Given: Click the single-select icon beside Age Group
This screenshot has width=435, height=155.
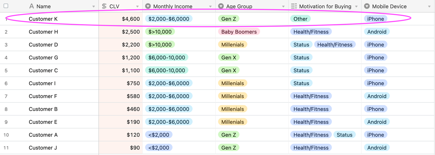Looking at the screenshot, I should point(221,6).
